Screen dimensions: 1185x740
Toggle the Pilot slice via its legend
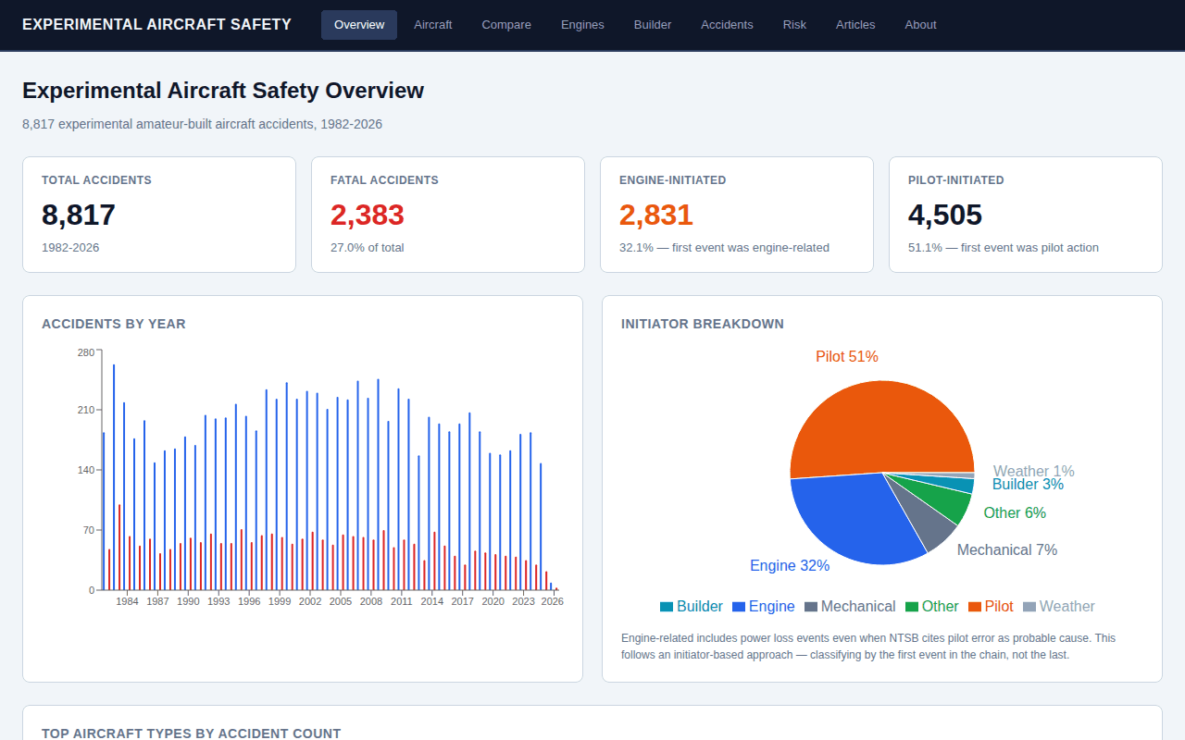pos(991,606)
